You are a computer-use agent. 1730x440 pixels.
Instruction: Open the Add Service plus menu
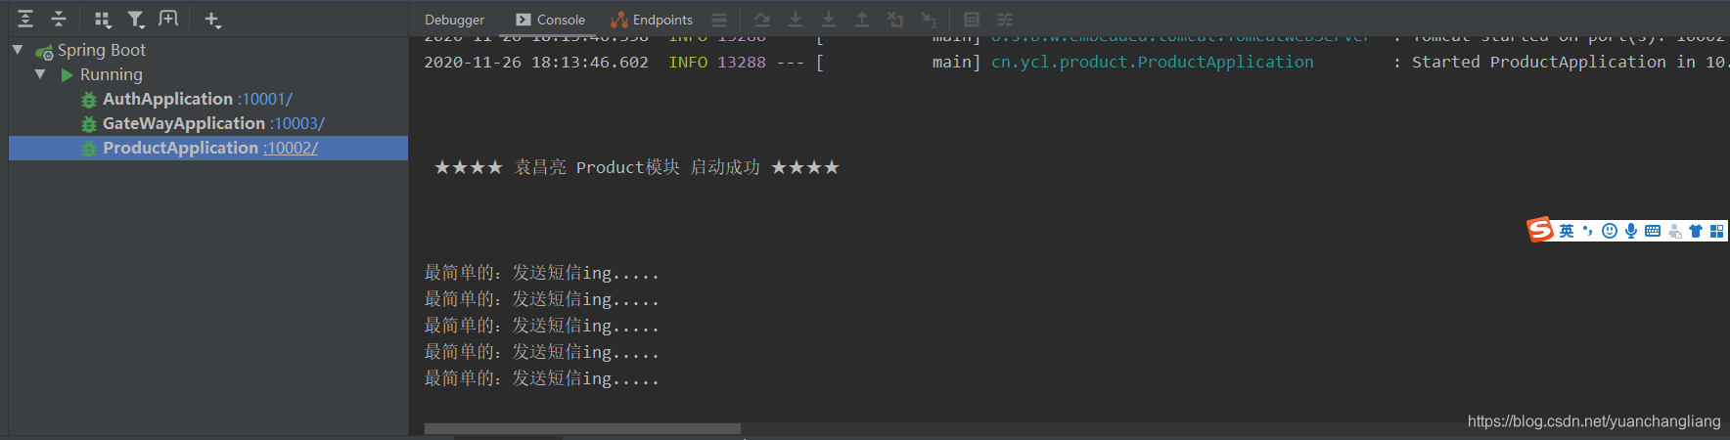coord(212,19)
